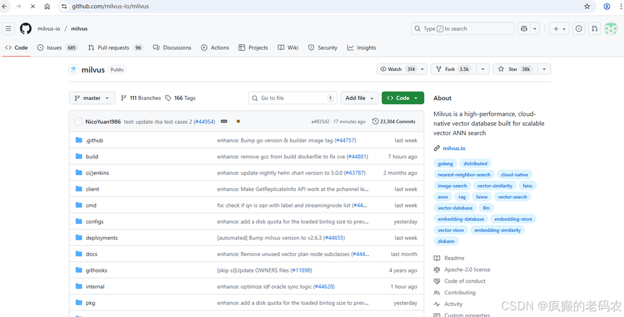Expand the Fork options arrow

click(482, 69)
